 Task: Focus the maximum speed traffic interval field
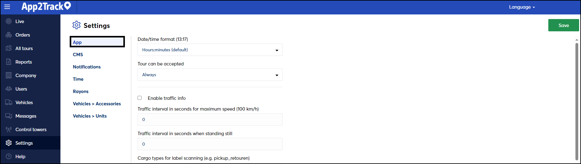[210, 119]
